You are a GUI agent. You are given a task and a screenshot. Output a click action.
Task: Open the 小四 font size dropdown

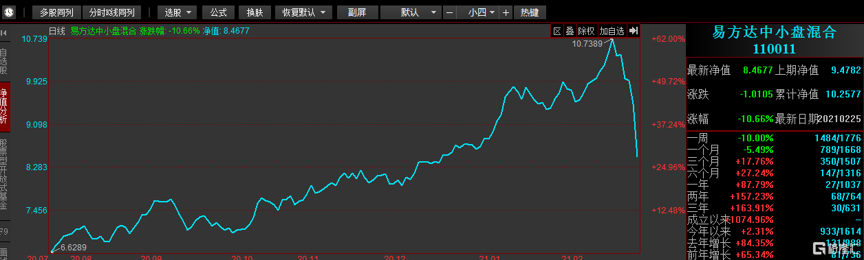point(477,12)
